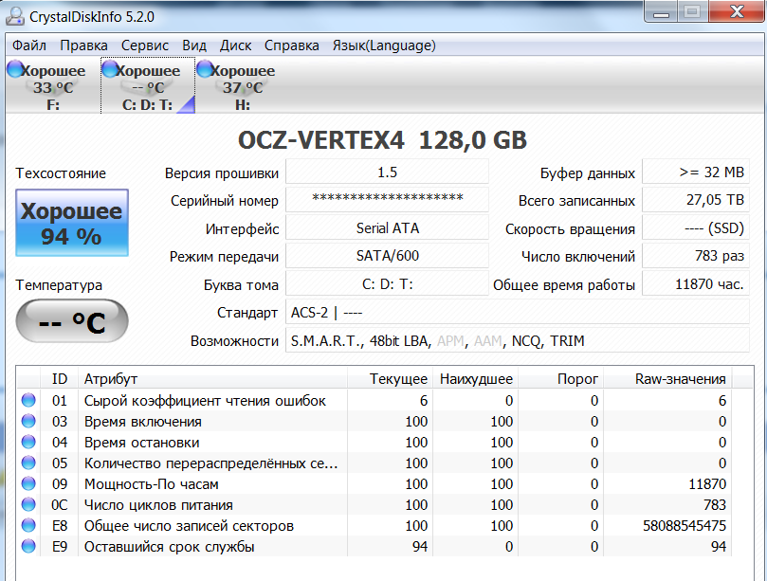Select the row Время остановки
Screen dimensions: 767x581
[x=374, y=442]
